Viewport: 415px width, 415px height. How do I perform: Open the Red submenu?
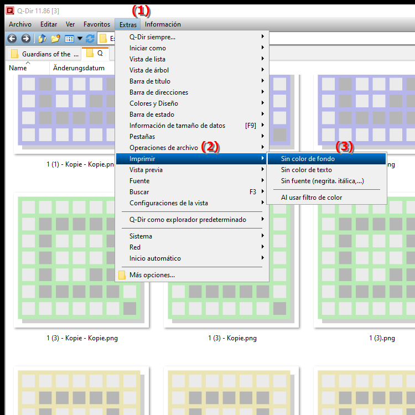tap(193, 247)
